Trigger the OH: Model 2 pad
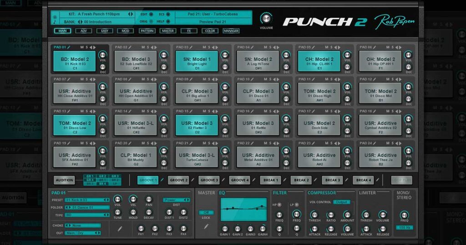The height and width of the screenshot is (245, 466). click(x=380, y=61)
